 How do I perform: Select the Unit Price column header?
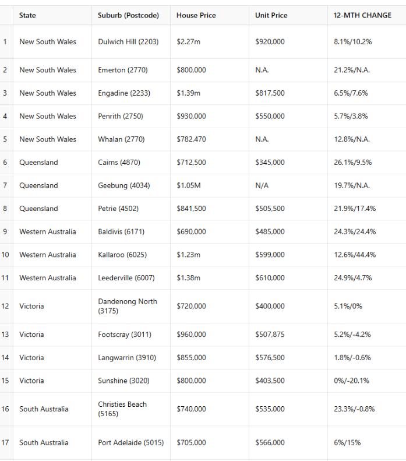point(271,15)
